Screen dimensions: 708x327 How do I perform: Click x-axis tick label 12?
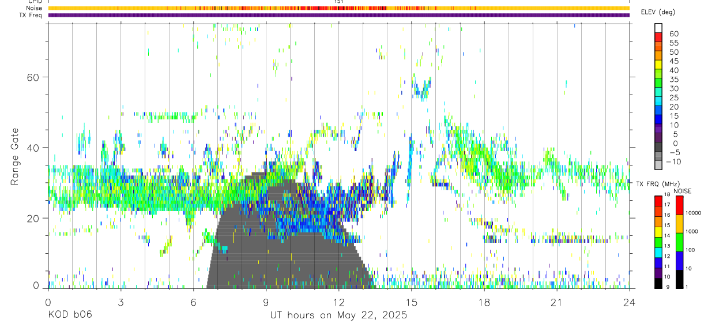tap(338, 302)
